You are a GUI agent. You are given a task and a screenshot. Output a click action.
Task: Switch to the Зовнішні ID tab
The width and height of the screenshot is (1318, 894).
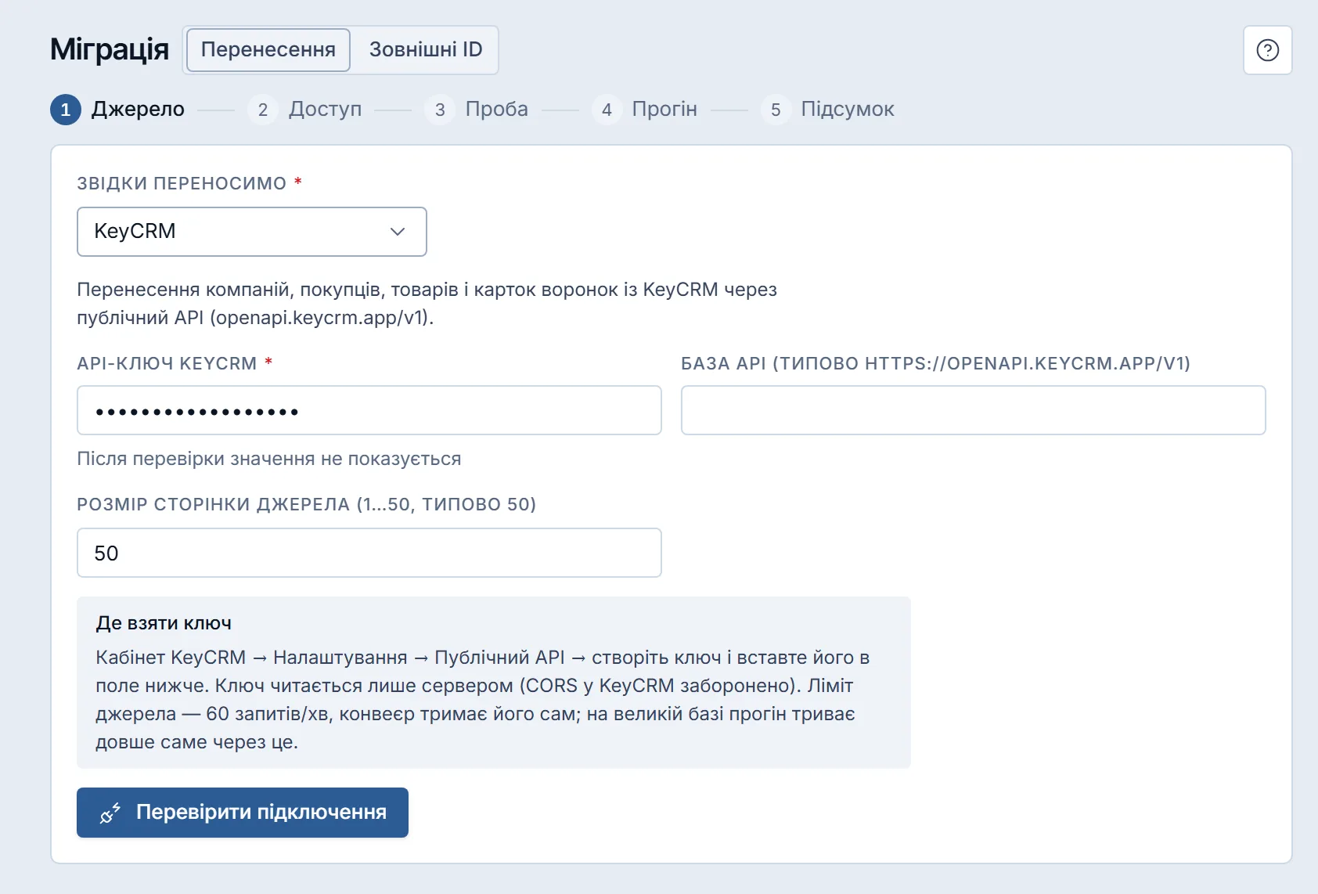426,50
